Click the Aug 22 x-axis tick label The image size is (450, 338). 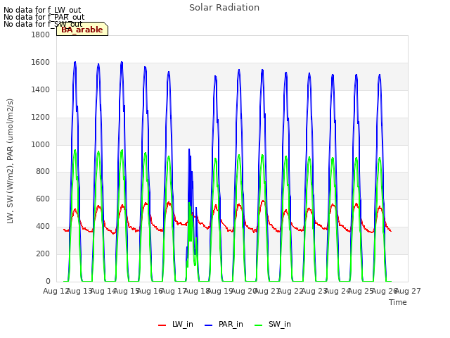pyautogui.click(x=290, y=291)
